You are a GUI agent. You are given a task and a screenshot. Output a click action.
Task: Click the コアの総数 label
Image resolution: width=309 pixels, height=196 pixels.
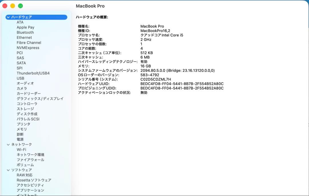[x=87, y=48]
